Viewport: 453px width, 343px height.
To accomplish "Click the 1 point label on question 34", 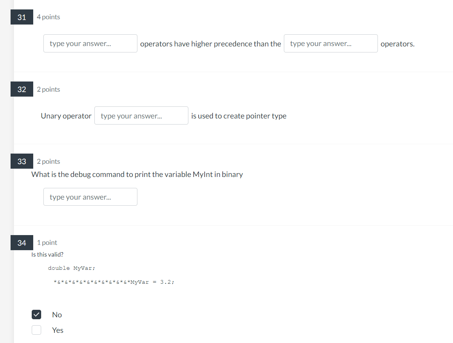I will coord(47,243).
